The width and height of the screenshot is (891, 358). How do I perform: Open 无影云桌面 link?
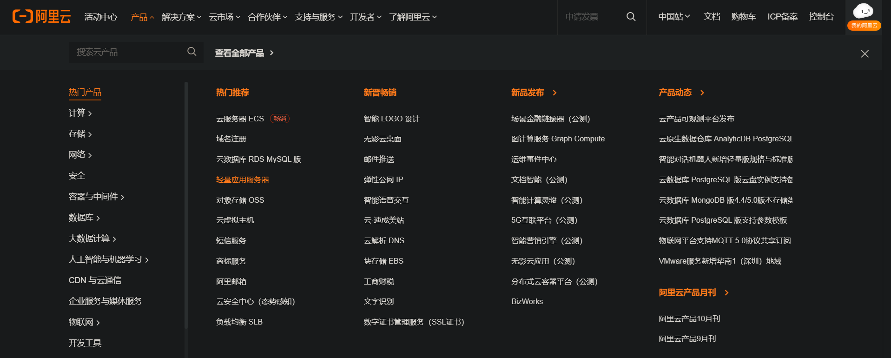pyautogui.click(x=383, y=139)
